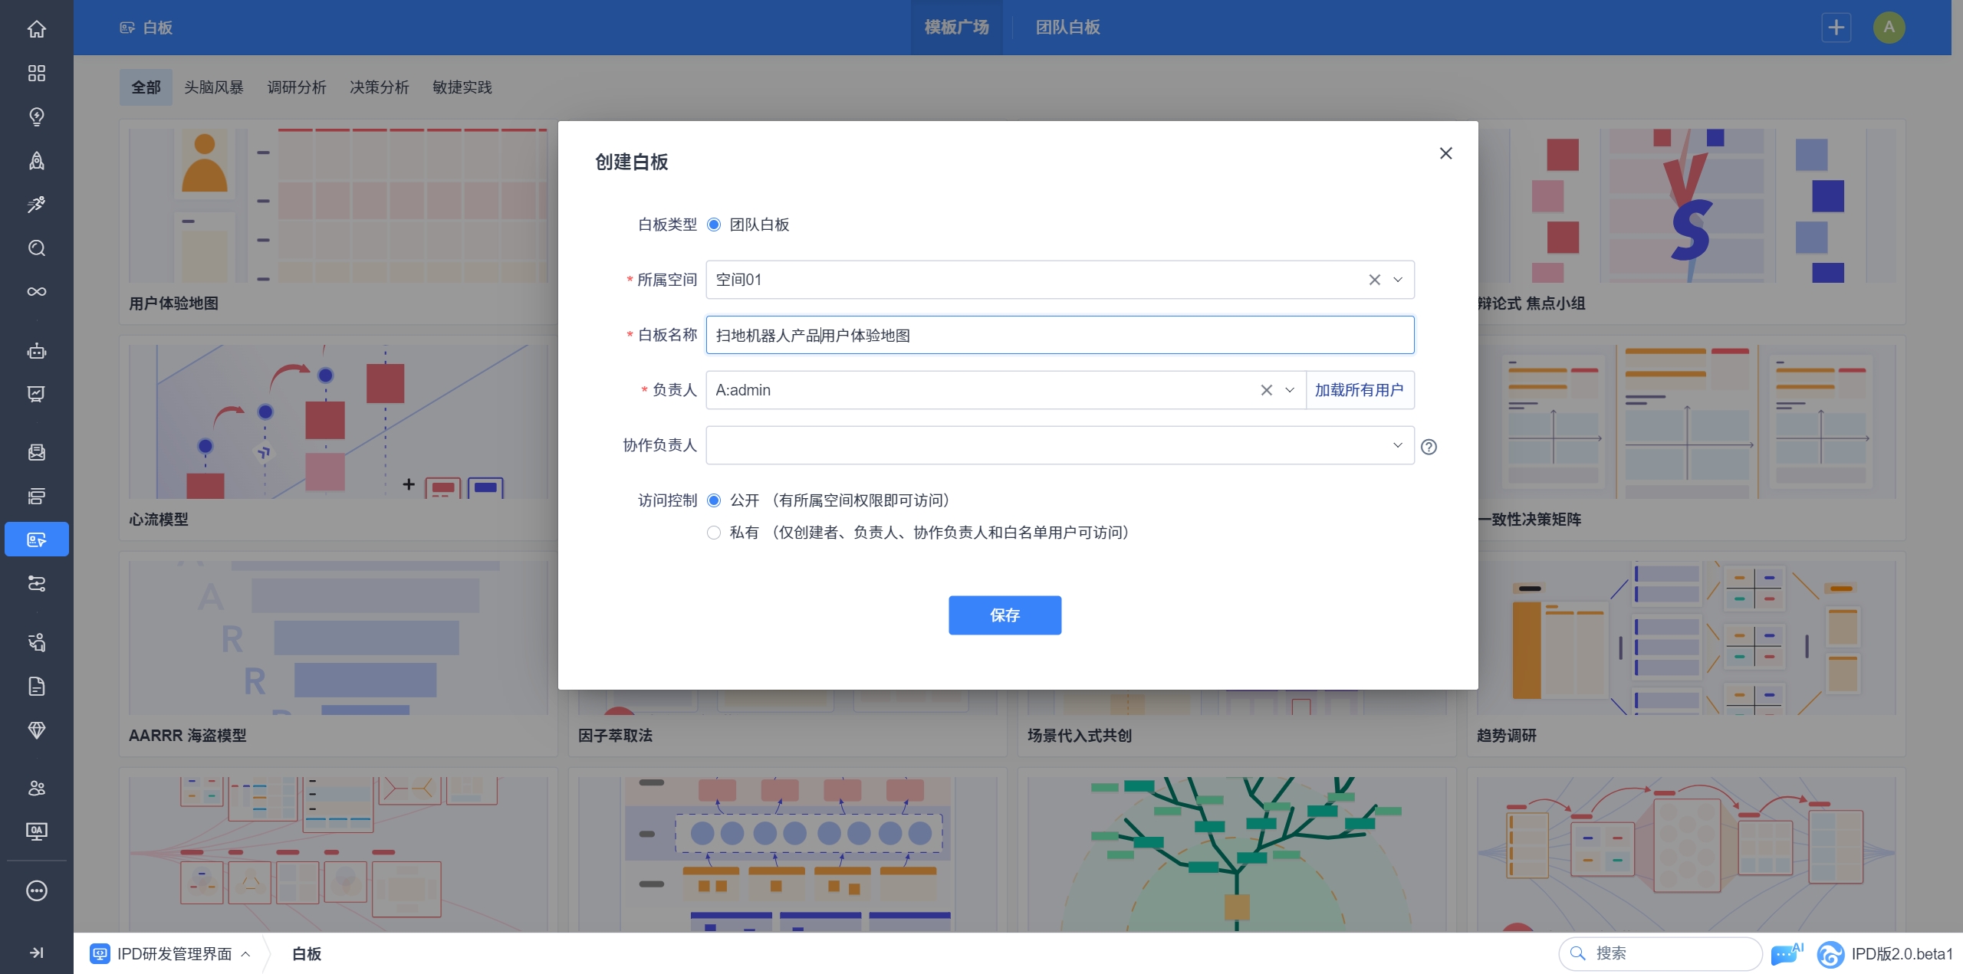
Task: Clear the 空间01 selection with X
Action: click(1374, 280)
